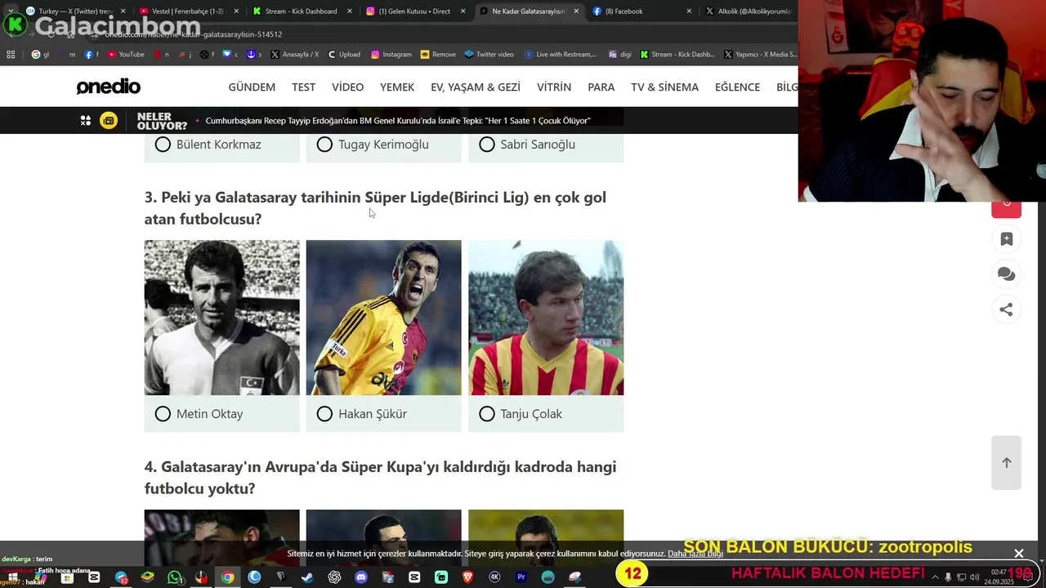The image size is (1046, 588).
Task: Share the article using the share icon
Action: 1007,310
